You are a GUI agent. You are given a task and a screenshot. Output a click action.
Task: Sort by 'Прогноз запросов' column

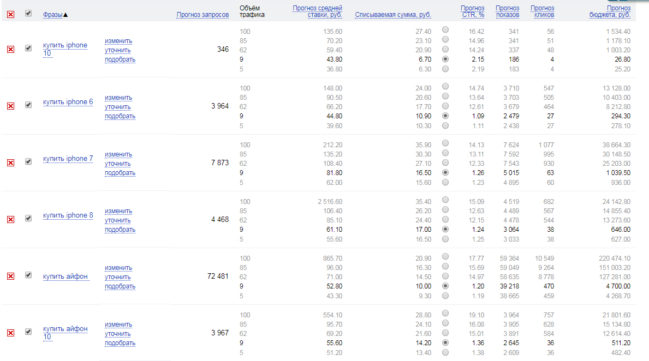pyautogui.click(x=203, y=15)
